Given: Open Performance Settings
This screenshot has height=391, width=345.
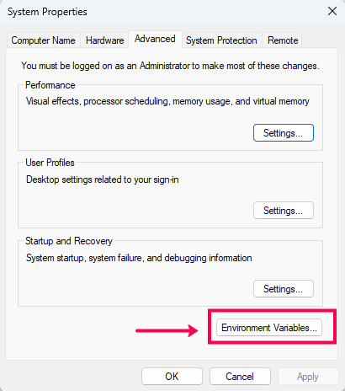Looking at the screenshot, I should coord(284,133).
